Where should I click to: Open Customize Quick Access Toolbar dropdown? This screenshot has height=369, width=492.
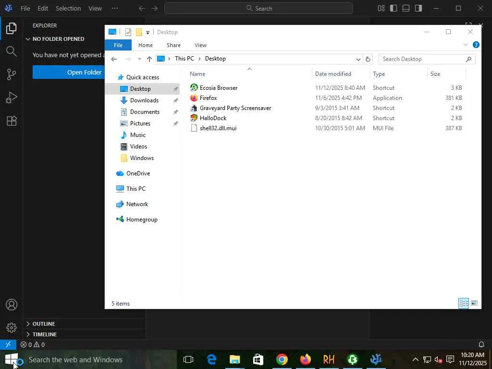[148, 32]
